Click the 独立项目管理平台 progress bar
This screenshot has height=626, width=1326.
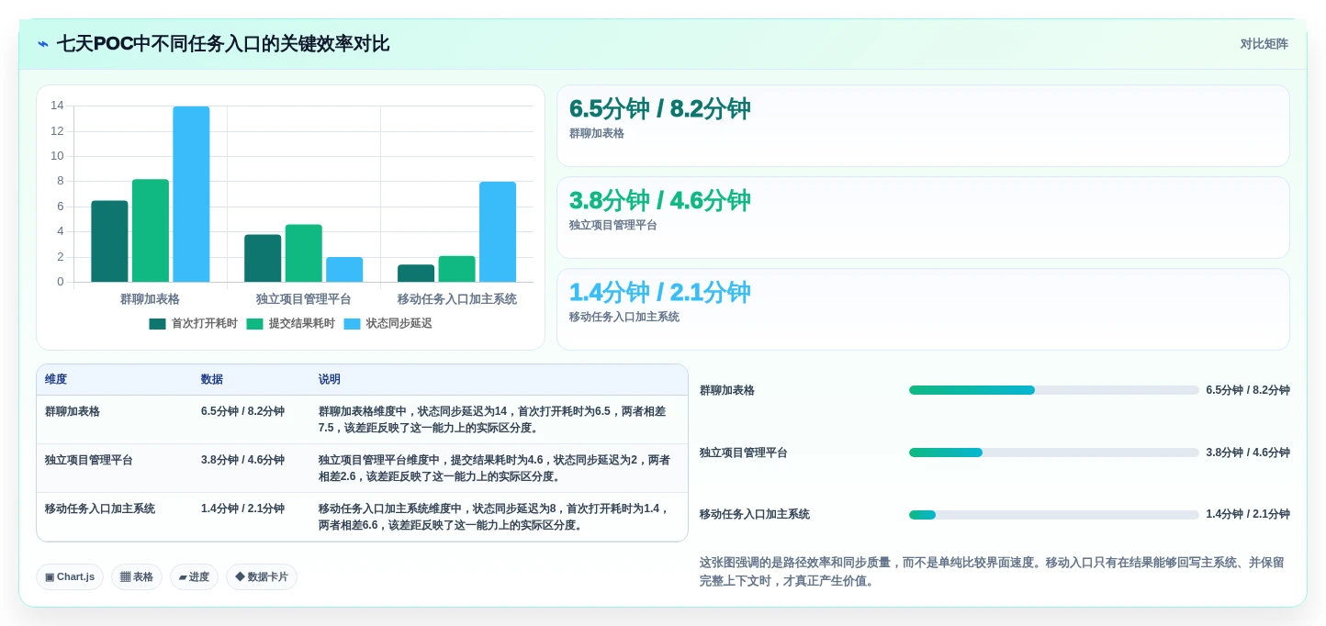click(1054, 453)
